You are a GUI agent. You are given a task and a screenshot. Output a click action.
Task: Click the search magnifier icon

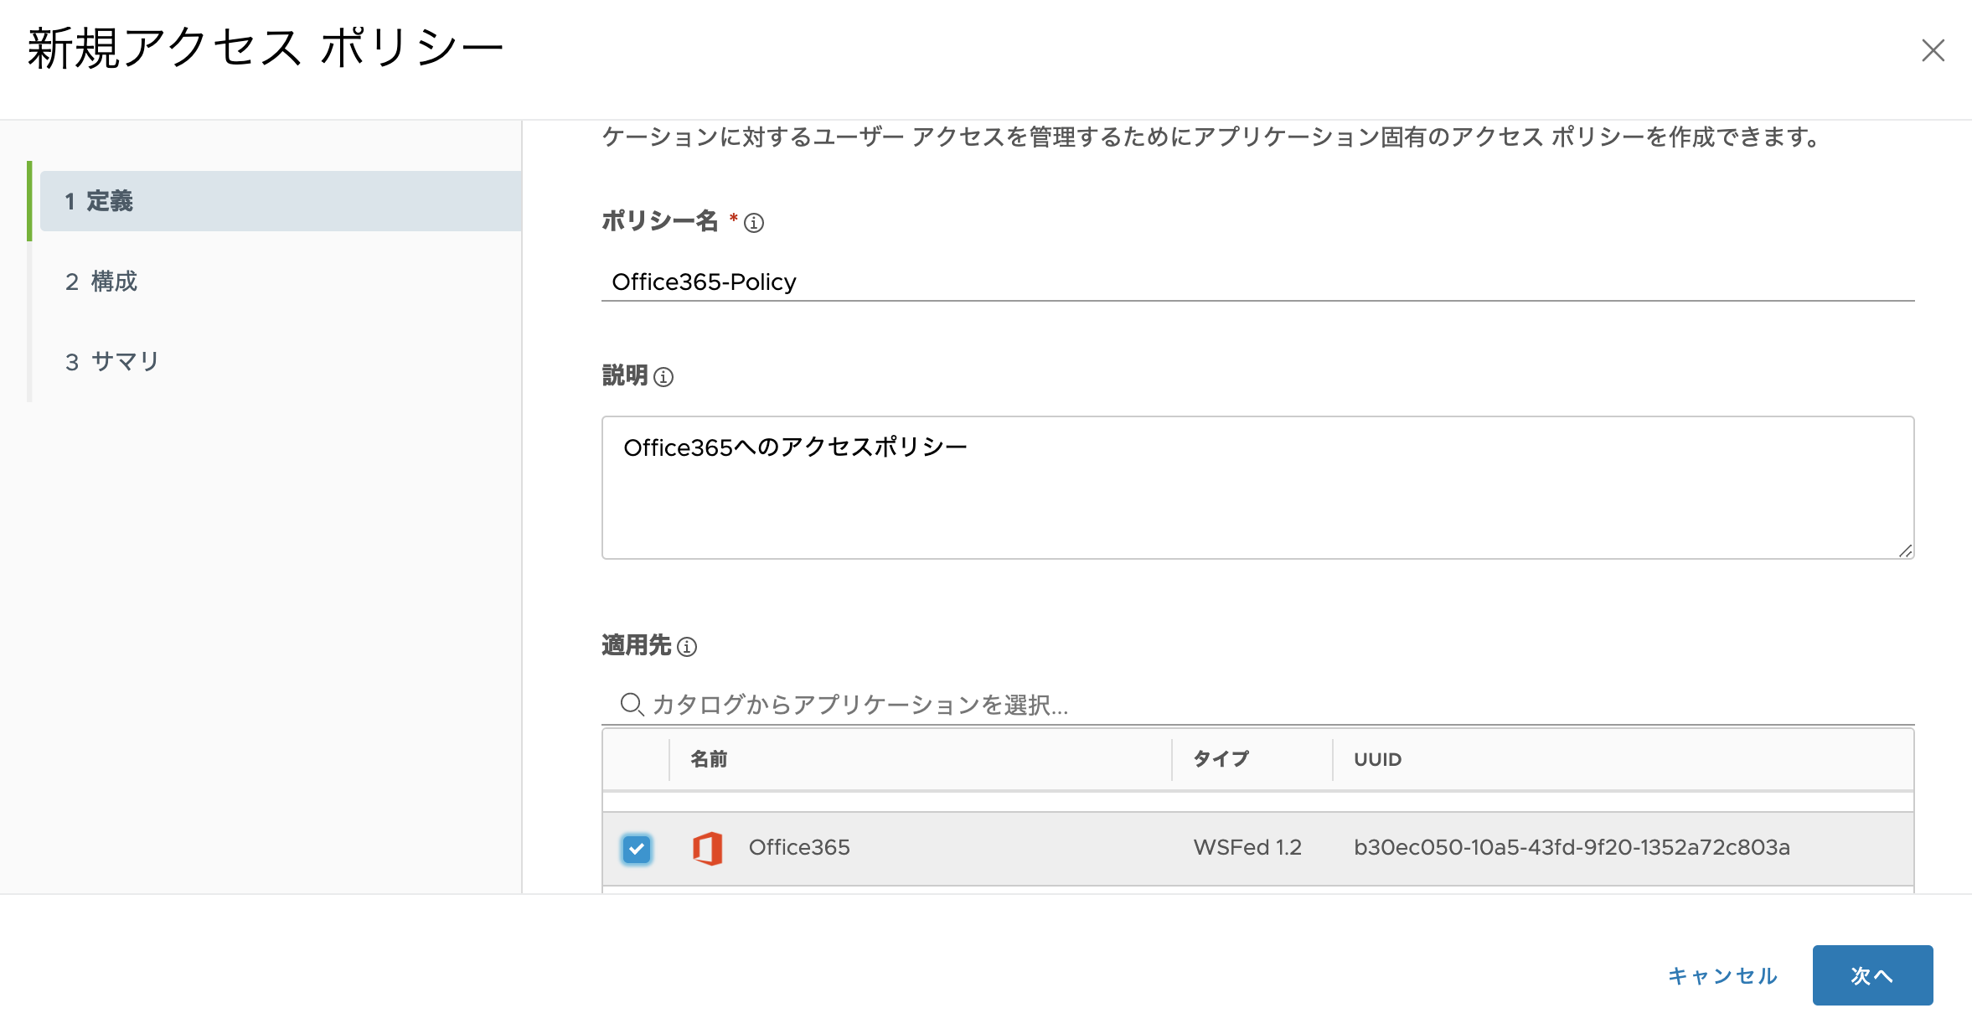[632, 704]
